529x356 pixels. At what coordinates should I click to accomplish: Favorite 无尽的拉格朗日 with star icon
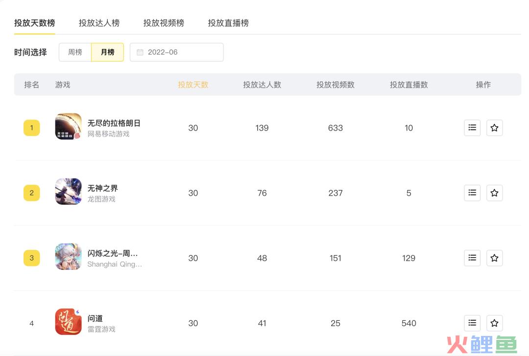tap(494, 128)
